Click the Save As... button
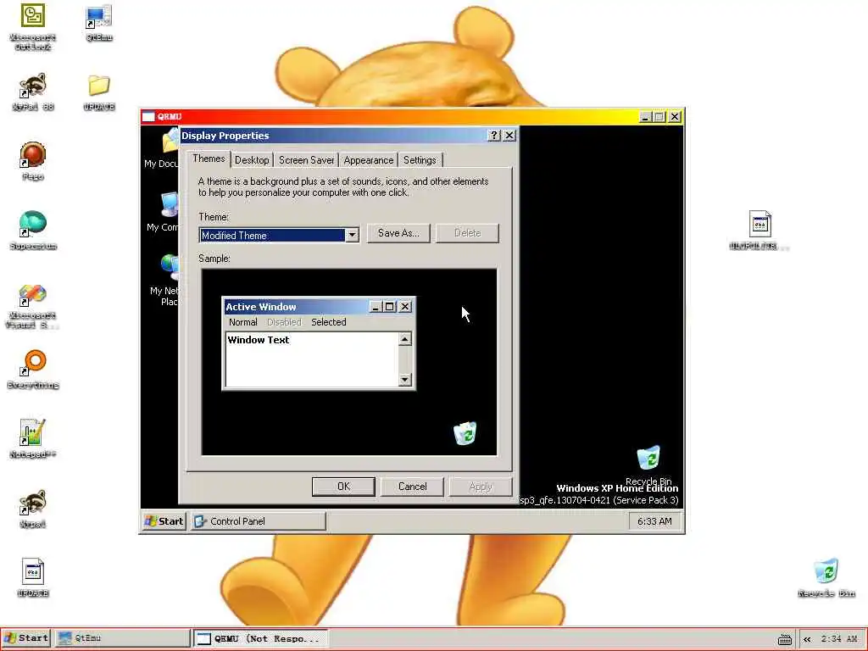868x651 pixels. click(398, 233)
